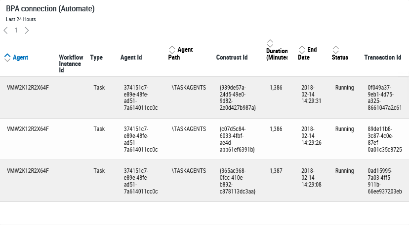The width and height of the screenshot is (409, 225).
Task: Click transaction id 0f049a37-9eb1-4d75 cell
Action: pyautogui.click(x=385, y=97)
